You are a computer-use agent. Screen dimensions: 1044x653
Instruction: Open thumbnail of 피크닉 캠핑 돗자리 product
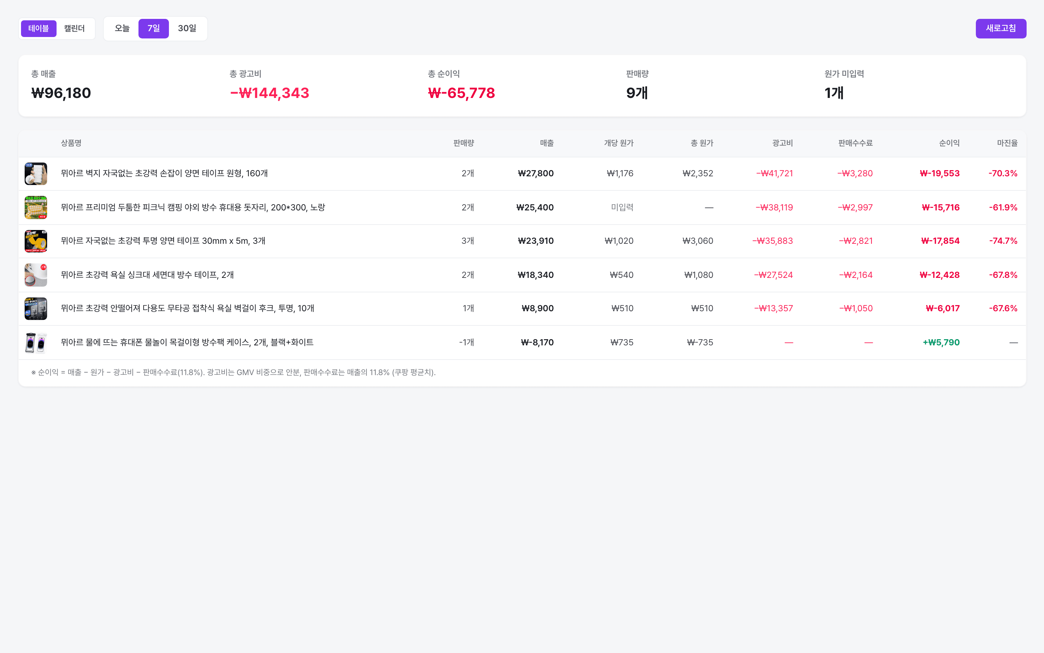(36, 207)
